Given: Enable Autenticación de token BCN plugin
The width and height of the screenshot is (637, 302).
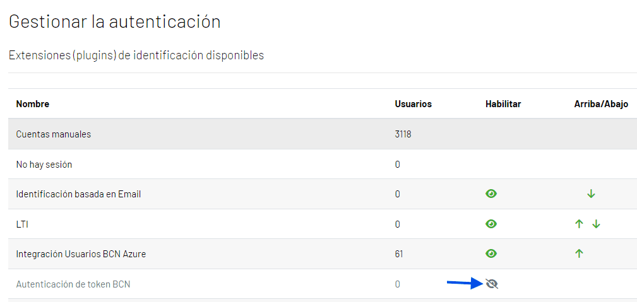Looking at the screenshot, I should coord(492,284).
